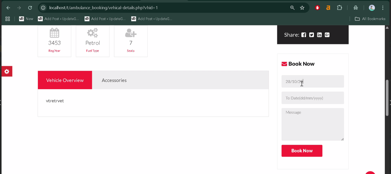Reload the vehicle details page

tap(30, 8)
